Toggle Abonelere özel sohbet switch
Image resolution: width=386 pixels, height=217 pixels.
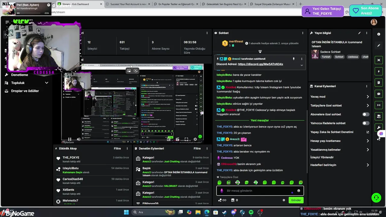pos(366,115)
